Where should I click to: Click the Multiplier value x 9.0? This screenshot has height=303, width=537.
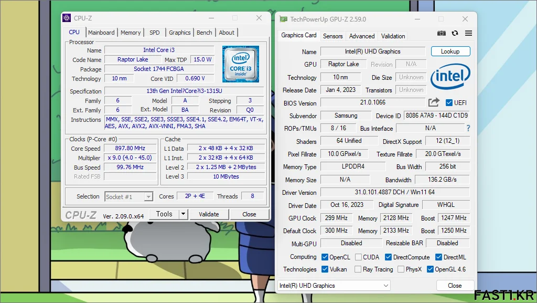(130, 158)
